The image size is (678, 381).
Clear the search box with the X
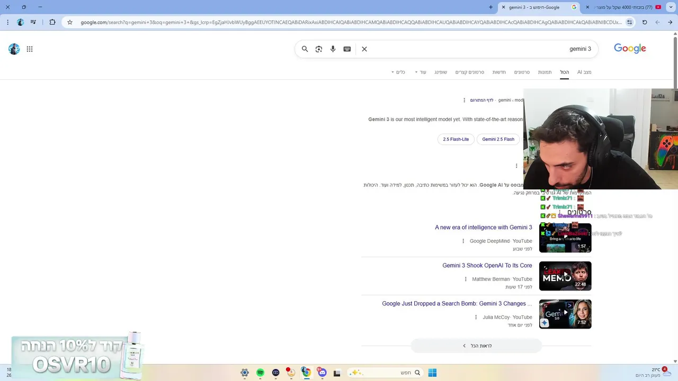(364, 49)
